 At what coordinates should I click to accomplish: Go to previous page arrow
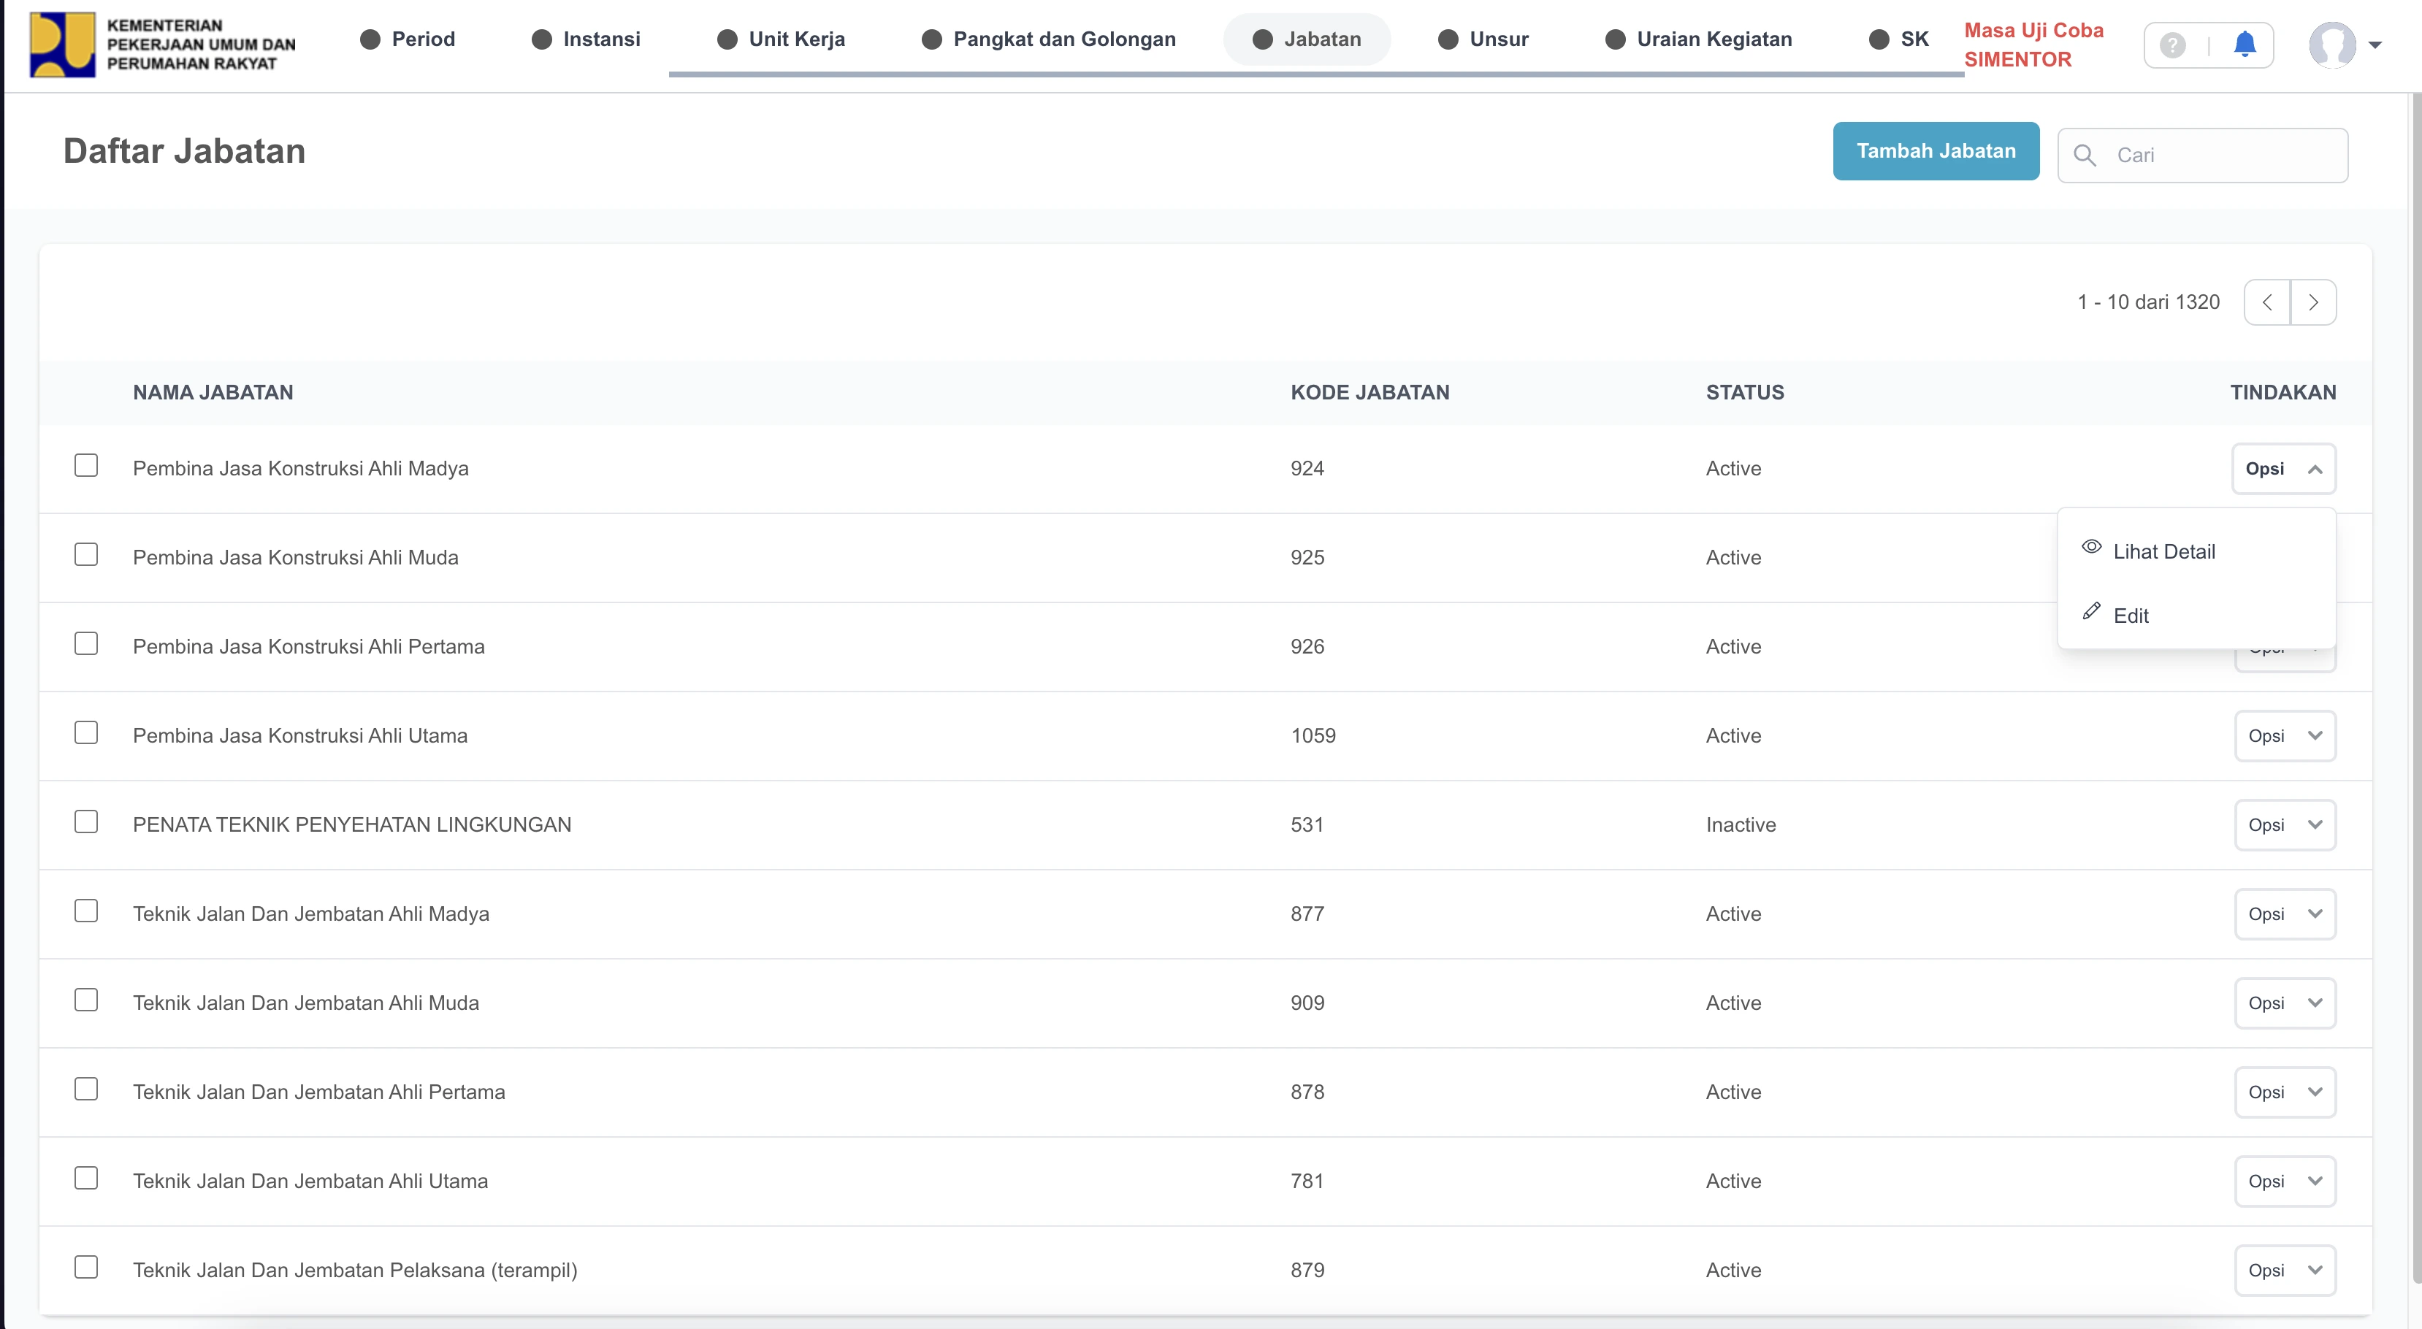click(x=2267, y=302)
